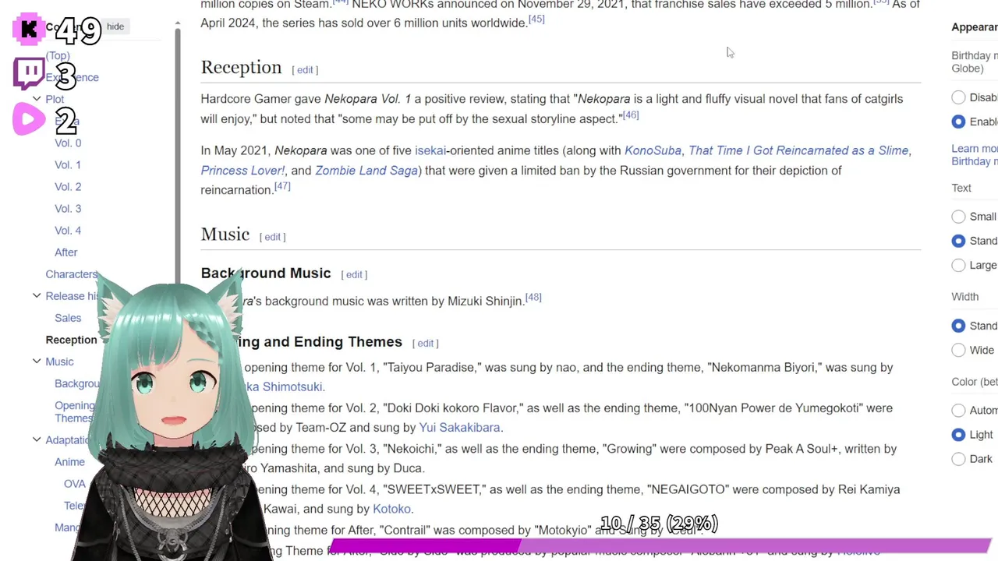Select Dark color mode

(959, 459)
